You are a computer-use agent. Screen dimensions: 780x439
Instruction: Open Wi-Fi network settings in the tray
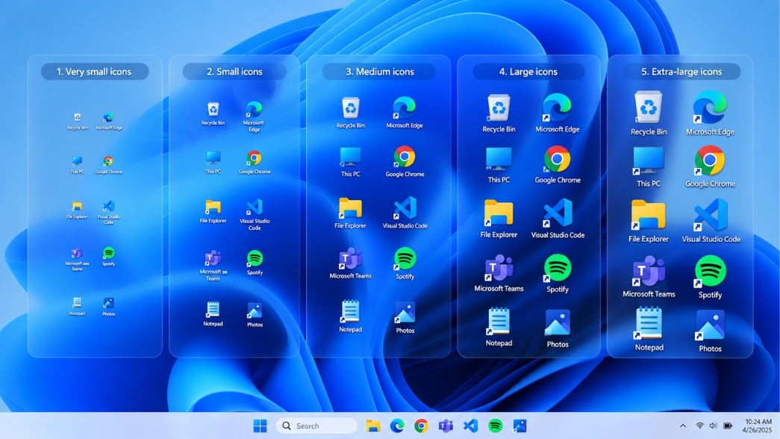pos(700,426)
